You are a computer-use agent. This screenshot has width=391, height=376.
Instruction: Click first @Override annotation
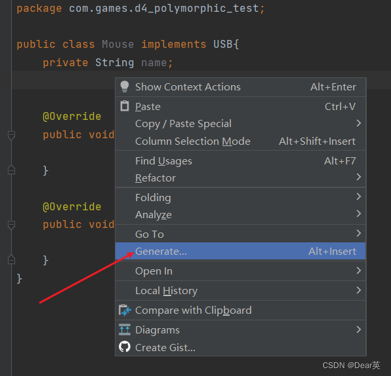click(x=72, y=117)
